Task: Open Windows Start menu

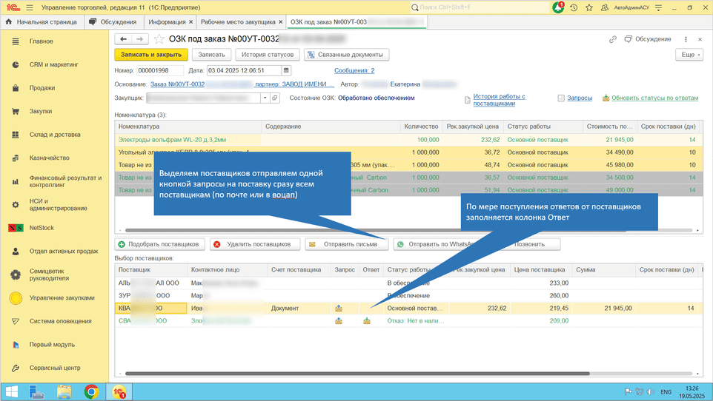Action: click(11, 391)
